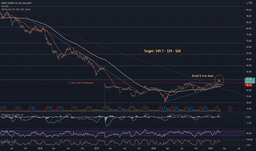
Task: Click the 20.00 price axis label
Action: click(x=249, y=103)
